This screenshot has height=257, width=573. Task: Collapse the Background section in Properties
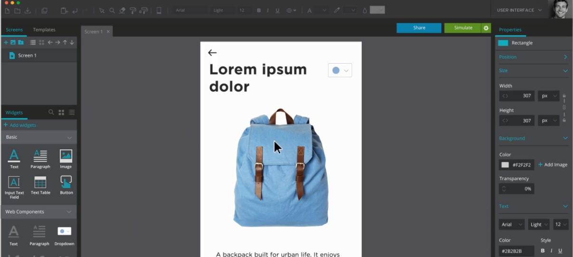tap(565, 138)
